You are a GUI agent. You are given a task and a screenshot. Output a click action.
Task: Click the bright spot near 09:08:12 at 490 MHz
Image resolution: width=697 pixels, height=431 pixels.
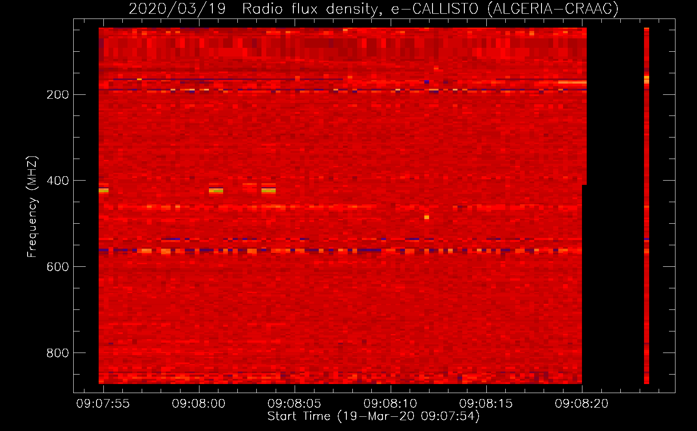[x=426, y=217]
